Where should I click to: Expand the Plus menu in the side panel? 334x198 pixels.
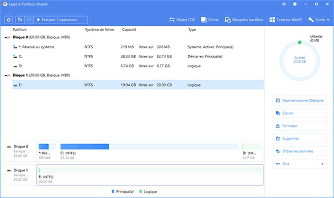tap(299, 164)
